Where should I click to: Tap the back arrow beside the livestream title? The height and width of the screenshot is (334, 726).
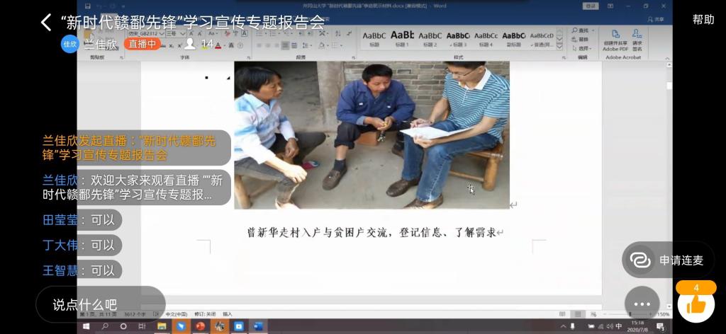click(x=46, y=22)
